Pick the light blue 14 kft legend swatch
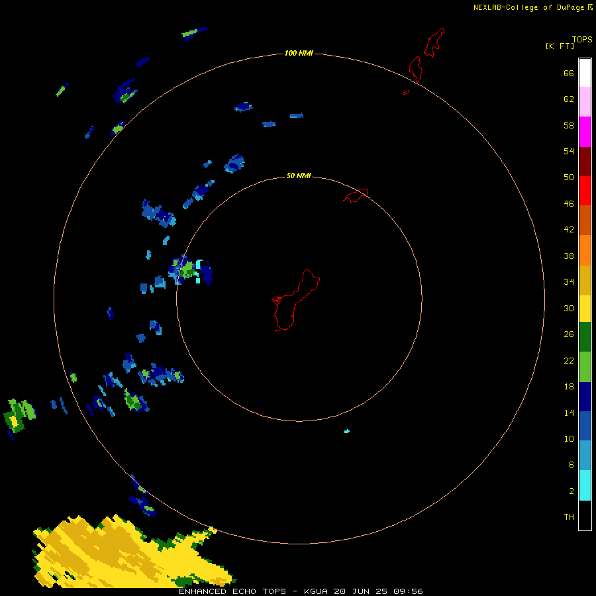Viewport: 596px width, 596px height. coord(585,456)
